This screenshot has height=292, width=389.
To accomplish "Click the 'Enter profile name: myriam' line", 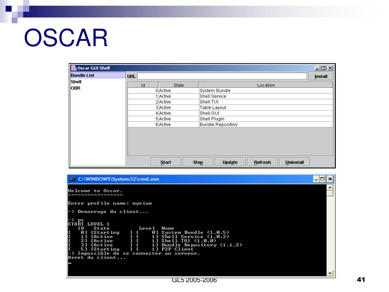I will [110, 203].
